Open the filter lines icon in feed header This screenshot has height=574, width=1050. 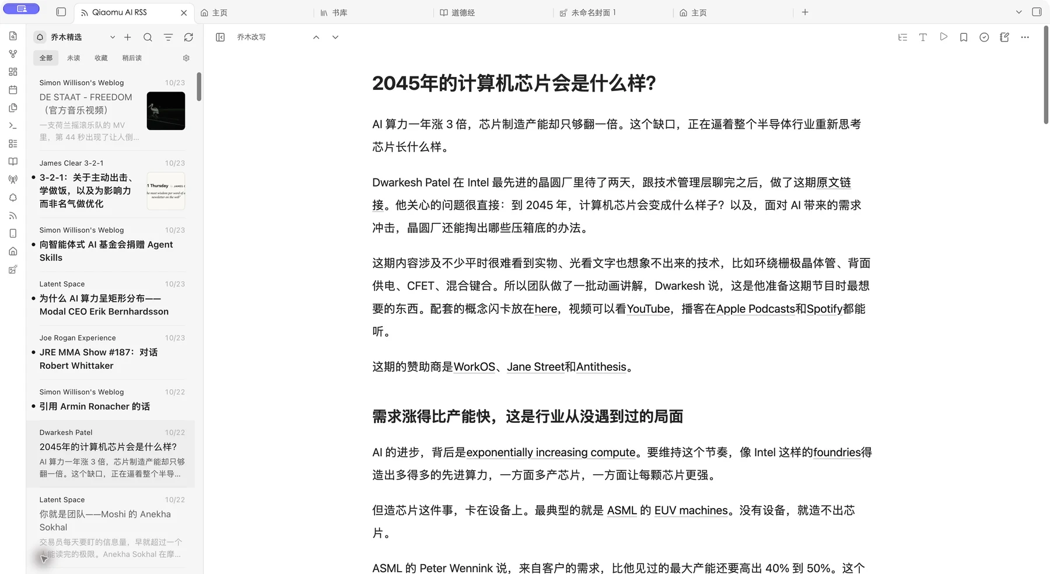(168, 37)
